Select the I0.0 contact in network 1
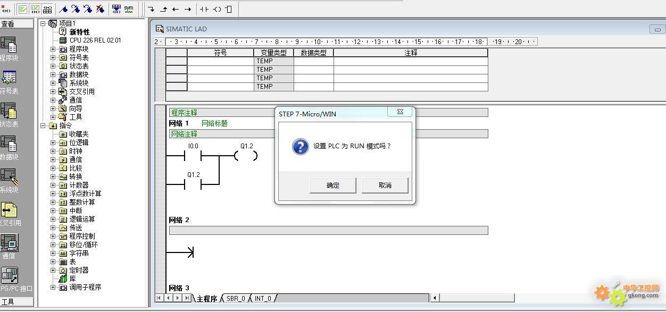This screenshot has height=312, width=666. (193, 156)
